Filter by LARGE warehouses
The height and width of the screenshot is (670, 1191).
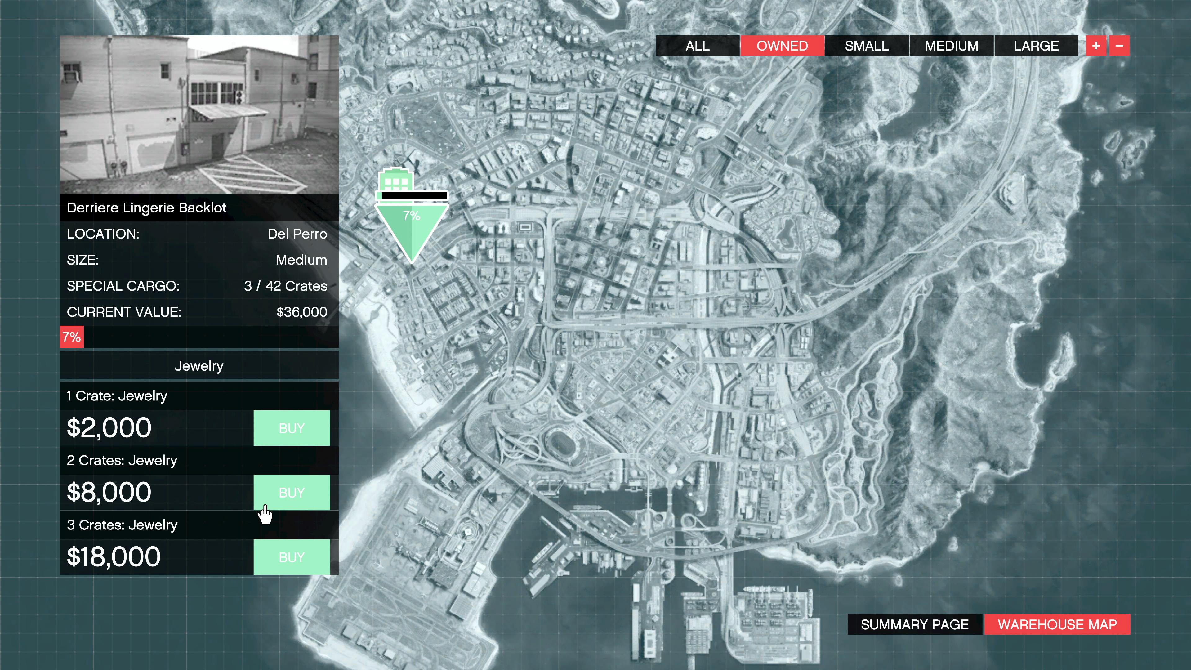[1036, 46]
